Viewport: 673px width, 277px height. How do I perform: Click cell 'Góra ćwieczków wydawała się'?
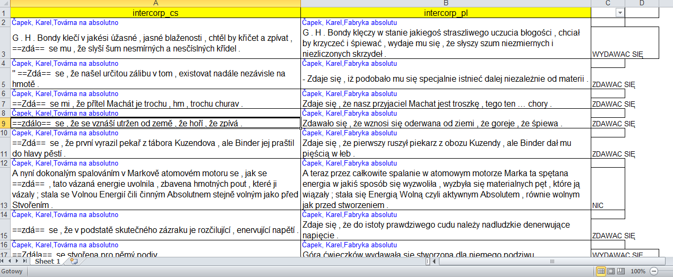click(x=446, y=254)
